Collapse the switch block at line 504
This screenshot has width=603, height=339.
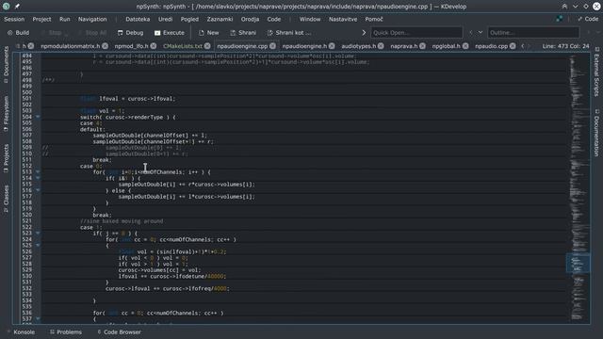click(x=38, y=117)
